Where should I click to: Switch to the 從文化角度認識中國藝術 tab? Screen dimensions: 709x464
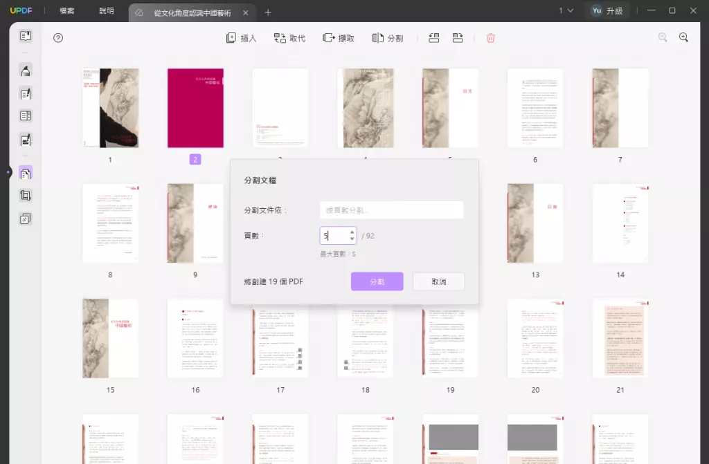coord(192,12)
